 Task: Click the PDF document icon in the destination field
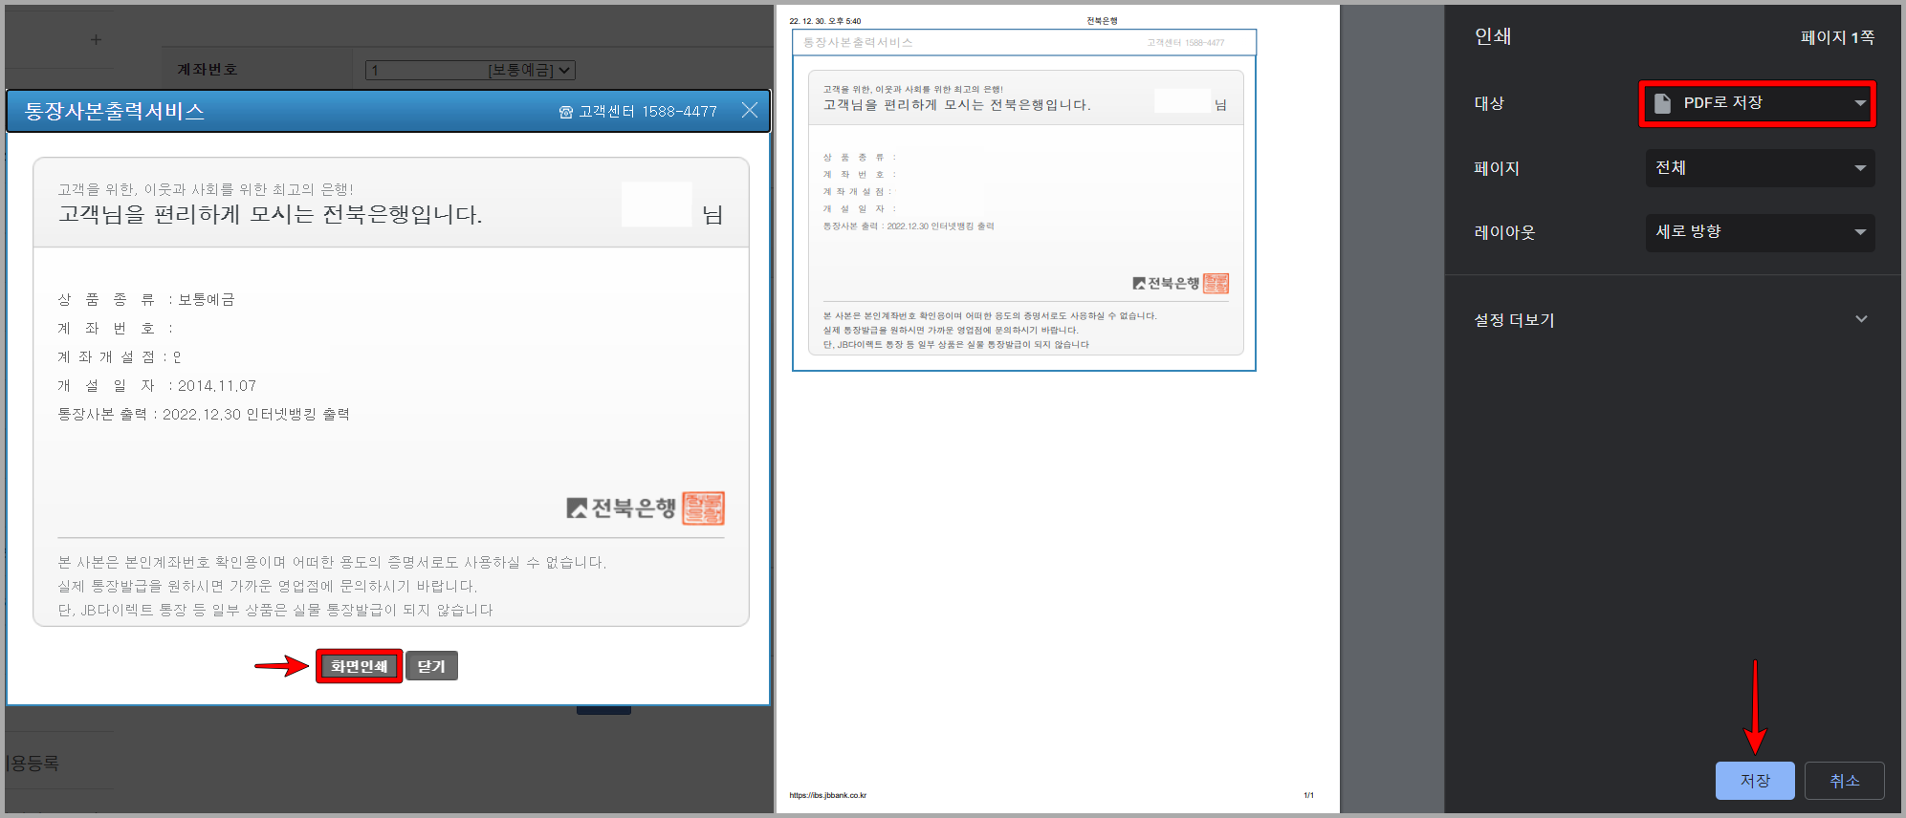pos(1663,103)
